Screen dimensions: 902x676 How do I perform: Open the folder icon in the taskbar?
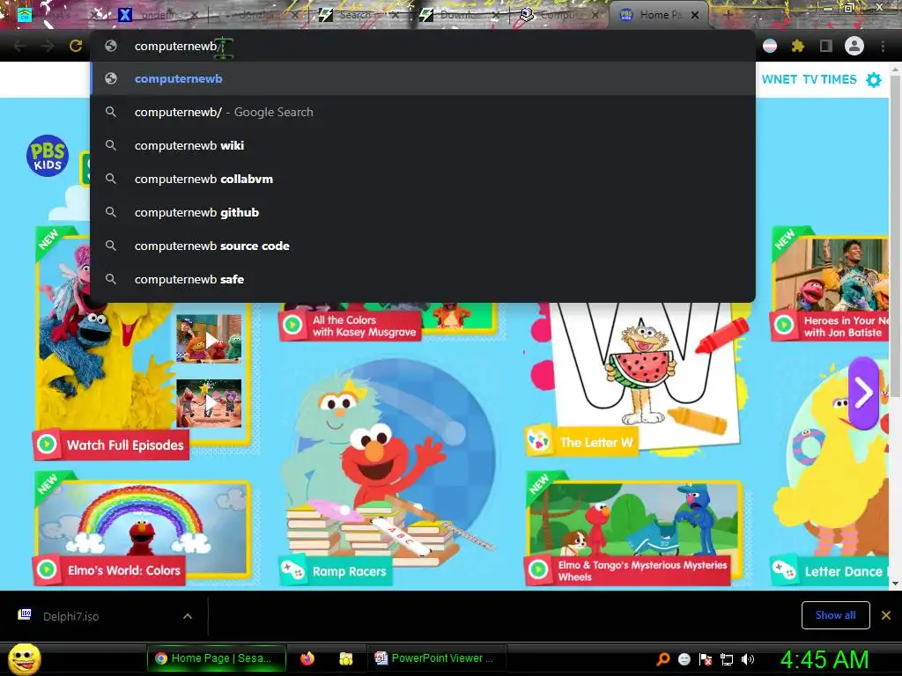click(x=345, y=658)
